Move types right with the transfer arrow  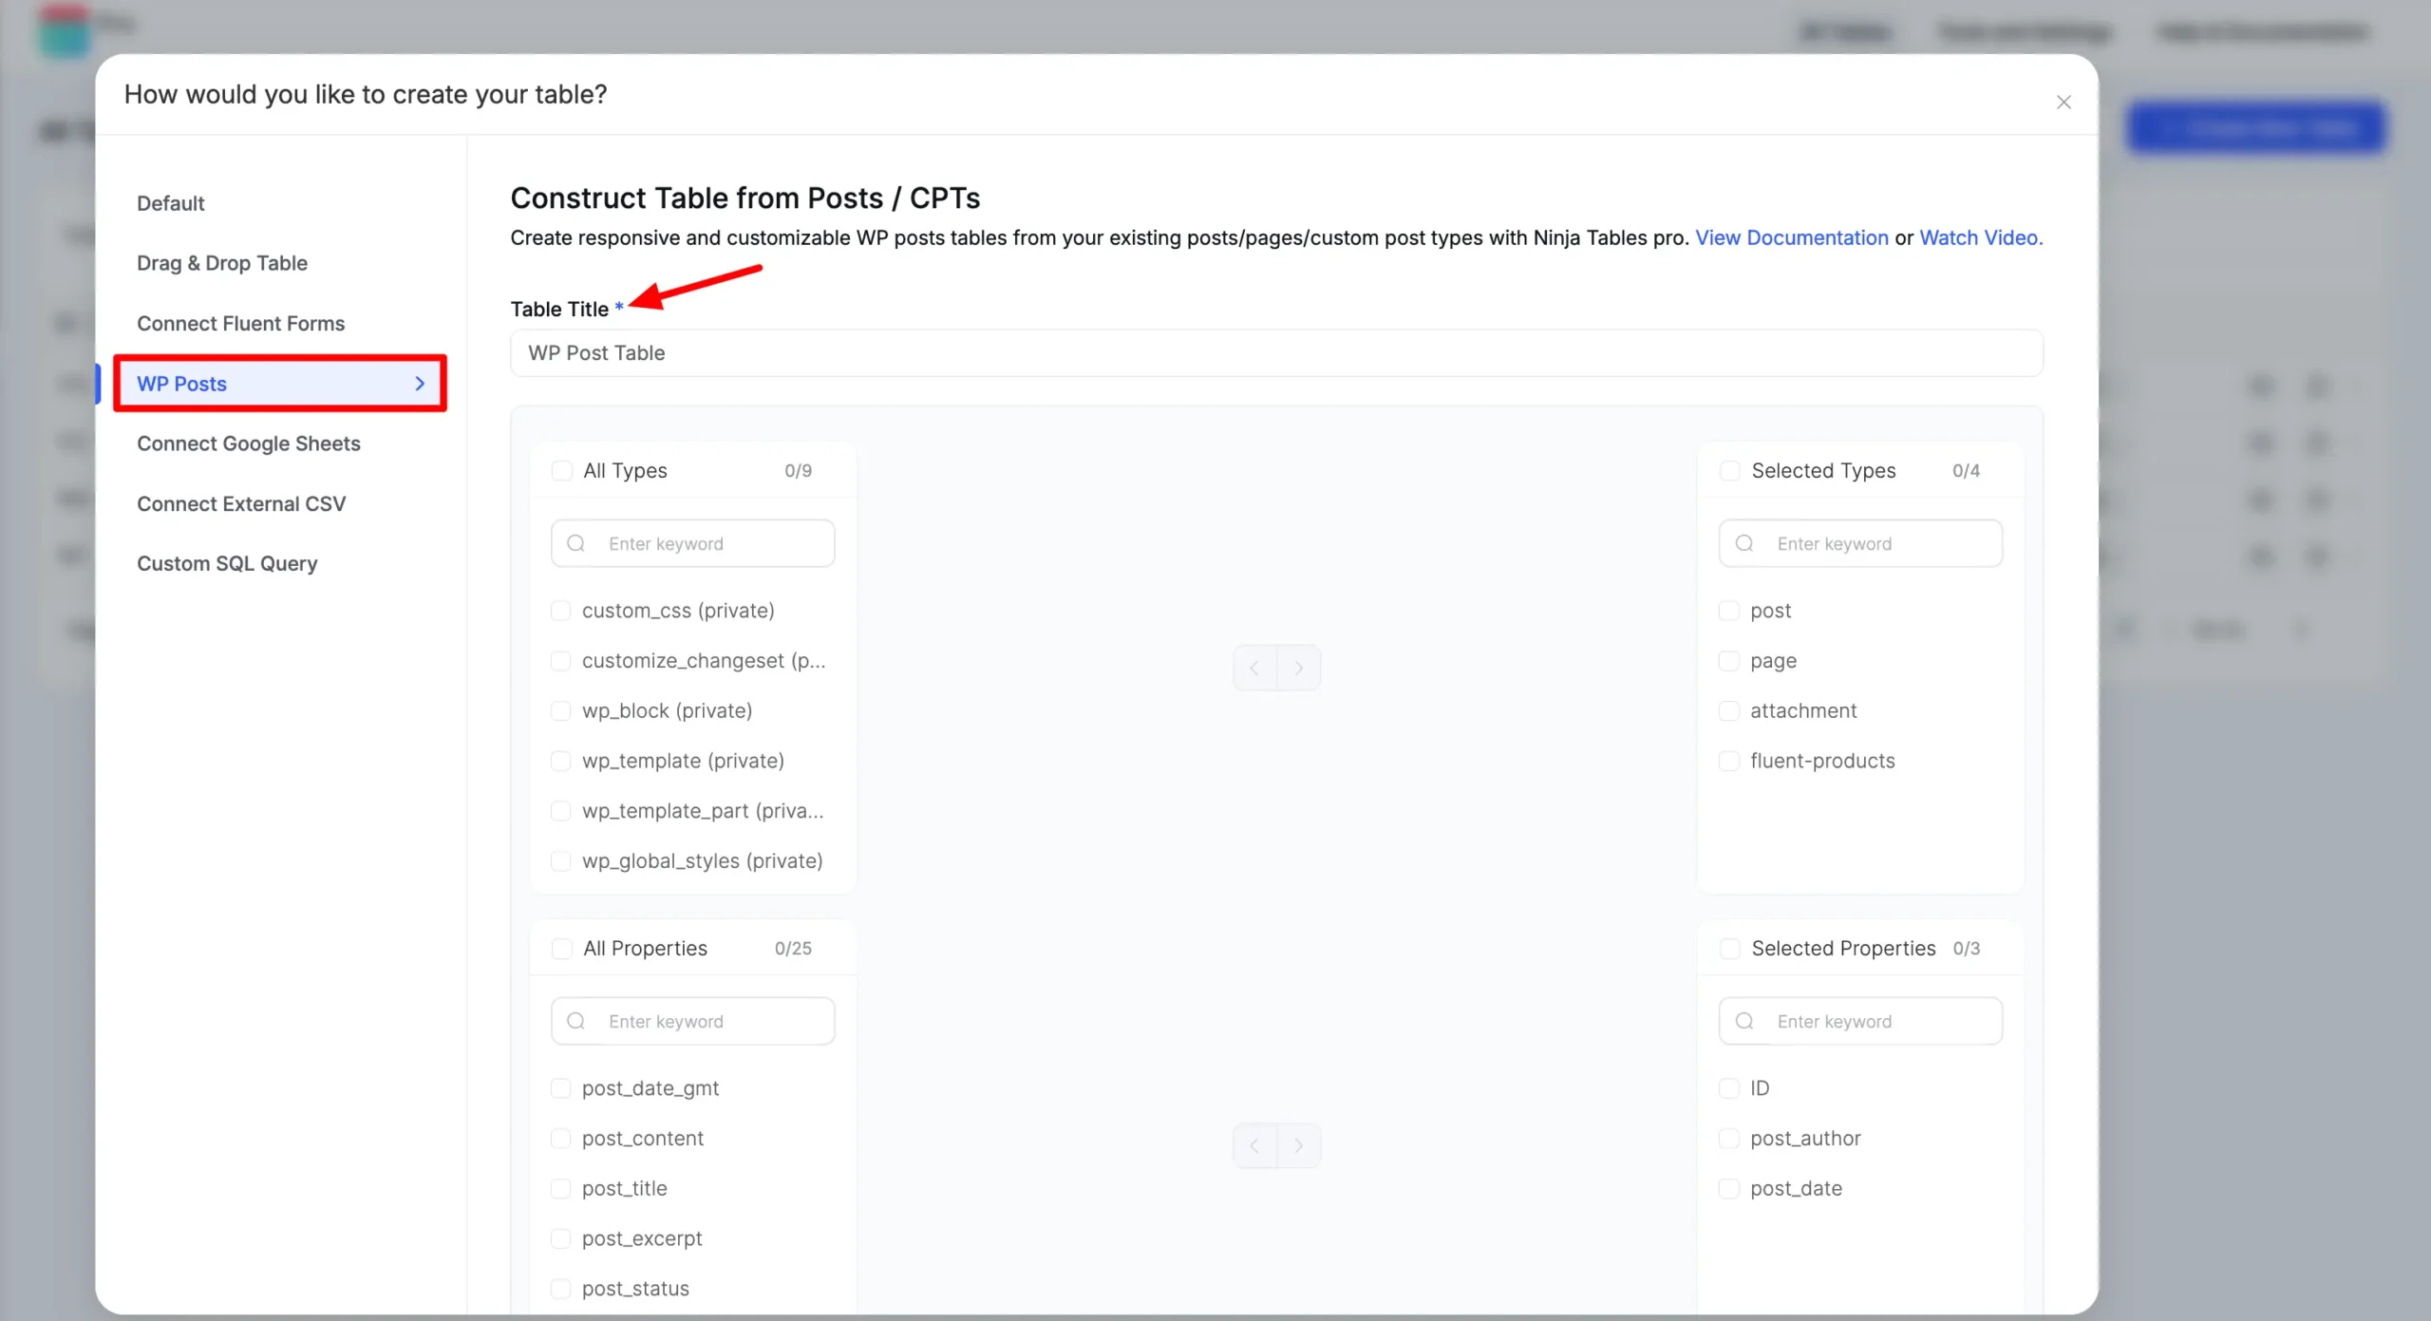point(1299,668)
